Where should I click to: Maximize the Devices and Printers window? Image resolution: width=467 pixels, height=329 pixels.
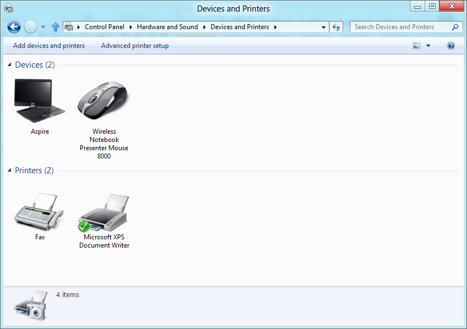click(x=432, y=7)
